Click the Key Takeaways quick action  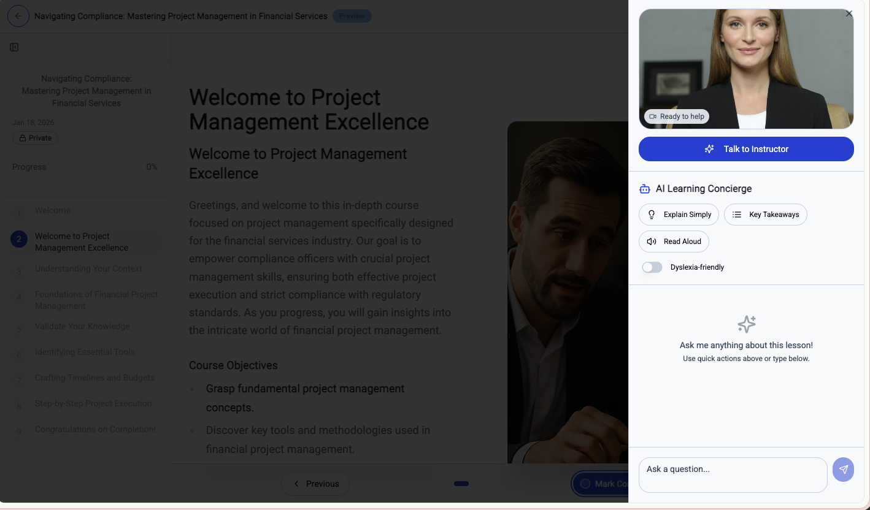[766, 215]
